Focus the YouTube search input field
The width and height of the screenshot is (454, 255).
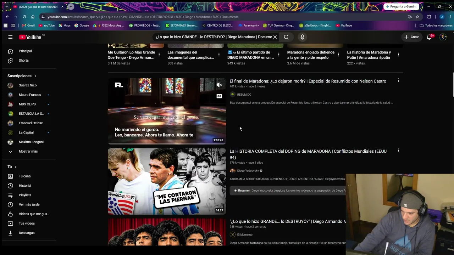[214, 37]
